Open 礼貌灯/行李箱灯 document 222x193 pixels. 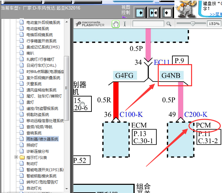pyautogui.click(x=40, y=59)
